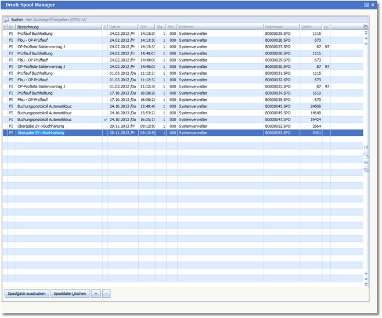Open the column chooser icon above the scrollbar
This screenshot has width=382, height=318.
click(366, 27)
